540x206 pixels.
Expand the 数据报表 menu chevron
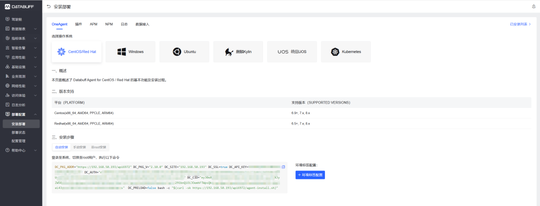(35, 29)
